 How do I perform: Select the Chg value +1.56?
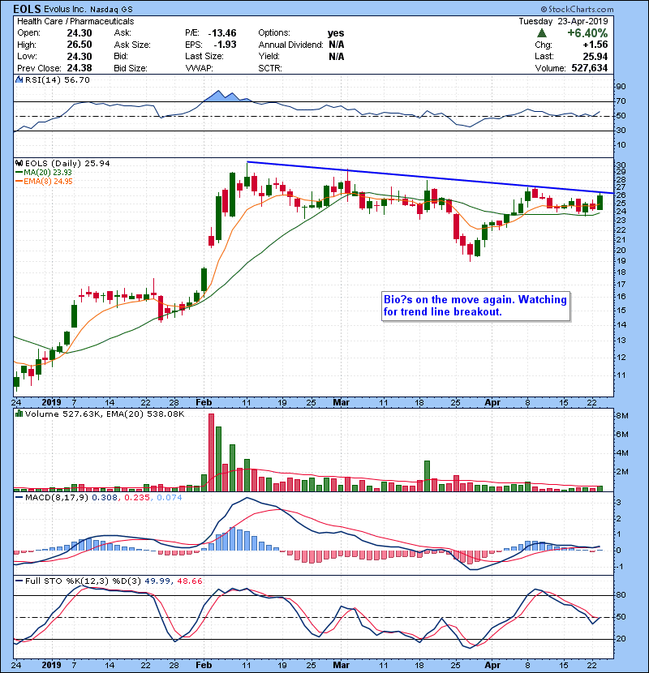[x=595, y=45]
